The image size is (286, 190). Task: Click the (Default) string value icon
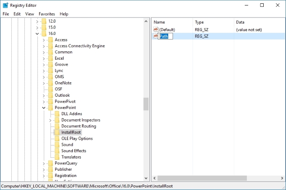point(156,30)
